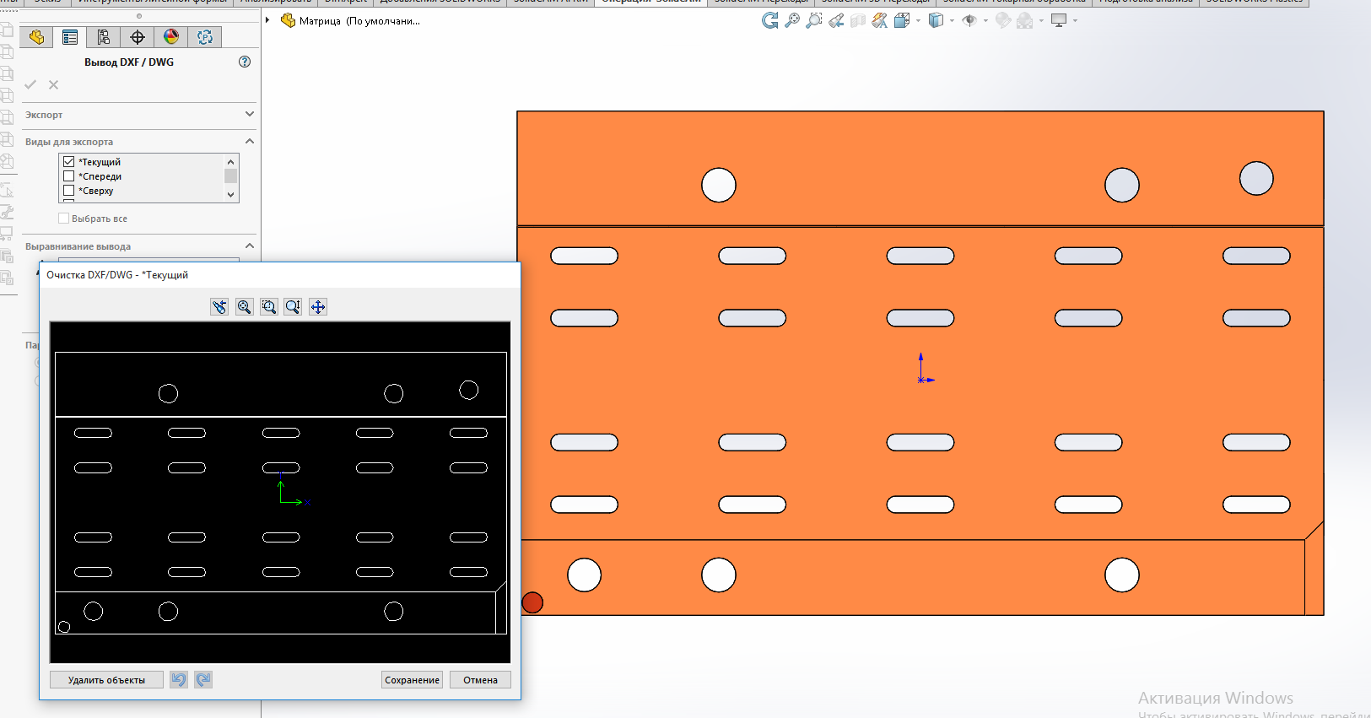Open the last manager tab with circular arrows
This screenshot has width=1371, height=718.
click(205, 37)
